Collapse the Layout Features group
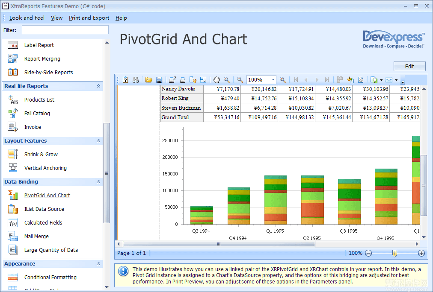The width and height of the screenshot is (433, 292). tap(98, 140)
